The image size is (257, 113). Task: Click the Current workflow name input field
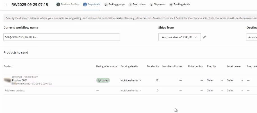pyautogui.click(x=61, y=37)
